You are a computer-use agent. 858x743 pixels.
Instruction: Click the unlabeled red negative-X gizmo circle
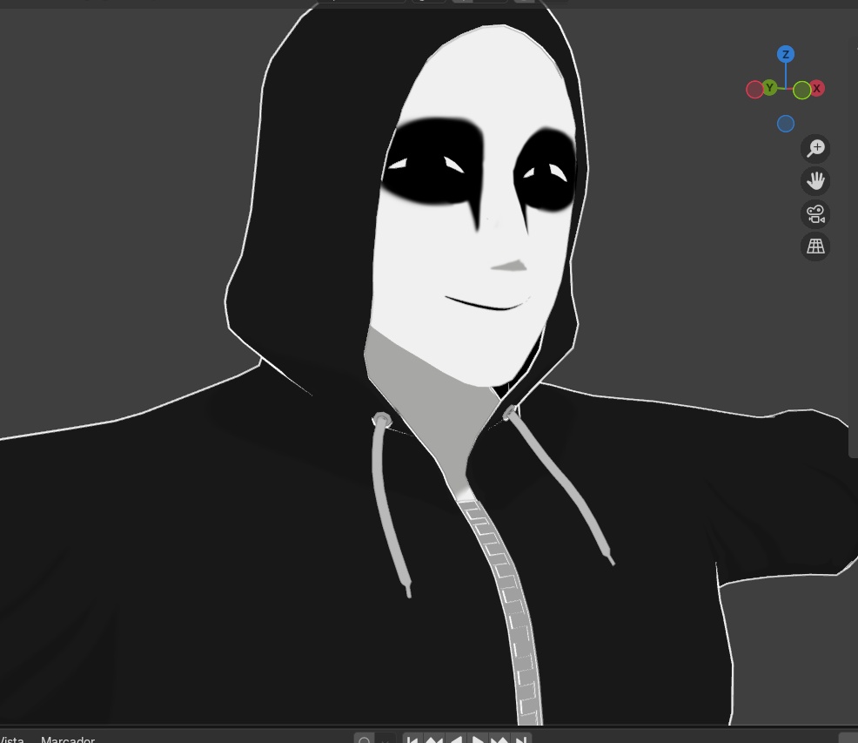click(x=754, y=90)
